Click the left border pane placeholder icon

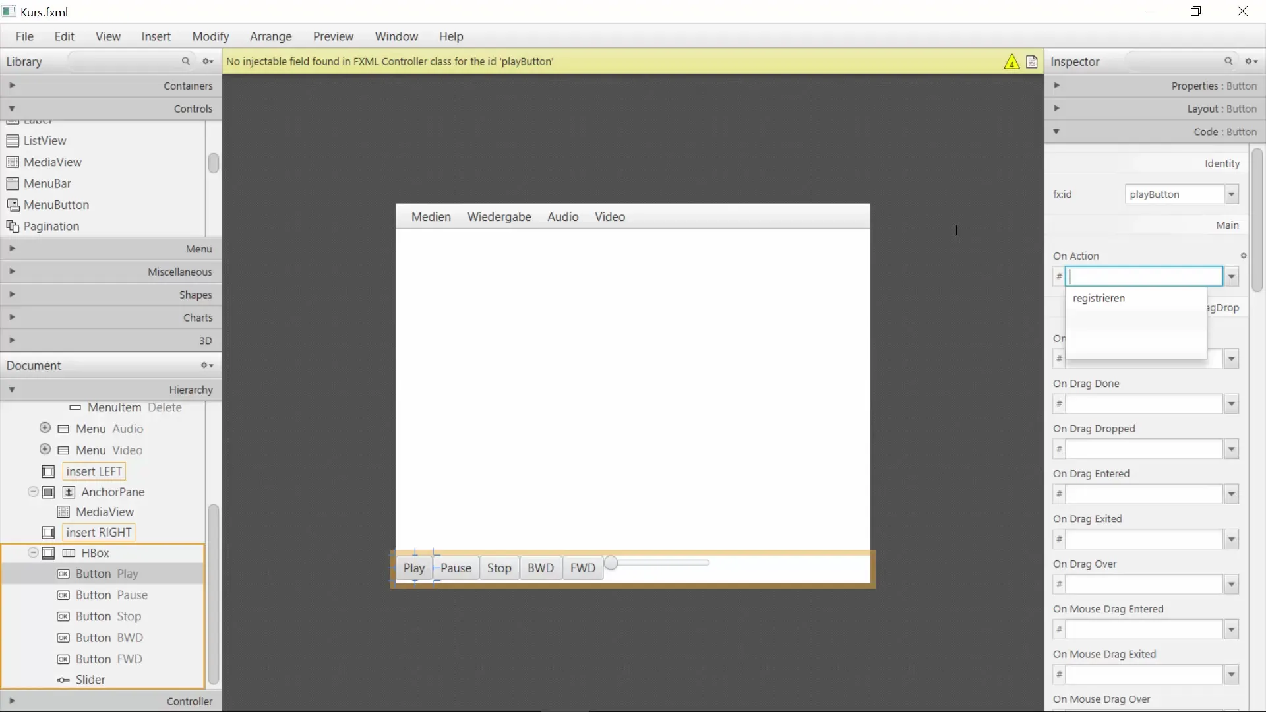(x=48, y=472)
